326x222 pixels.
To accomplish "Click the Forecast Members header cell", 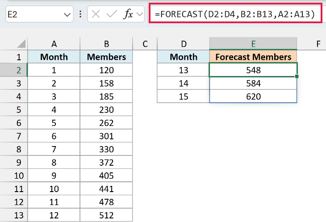I will [253, 57].
